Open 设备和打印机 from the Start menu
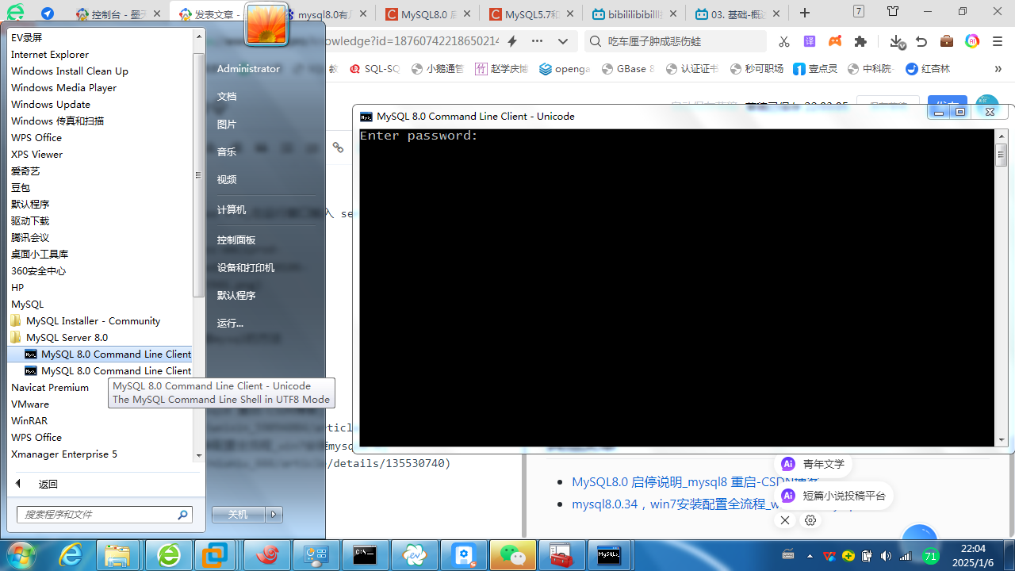 coord(246,267)
